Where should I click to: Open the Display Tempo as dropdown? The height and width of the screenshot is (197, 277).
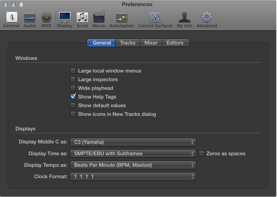point(133,165)
